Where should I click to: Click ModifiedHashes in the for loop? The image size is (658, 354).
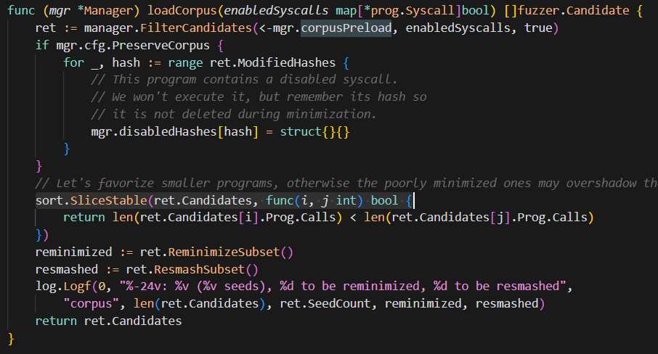tap(287, 63)
